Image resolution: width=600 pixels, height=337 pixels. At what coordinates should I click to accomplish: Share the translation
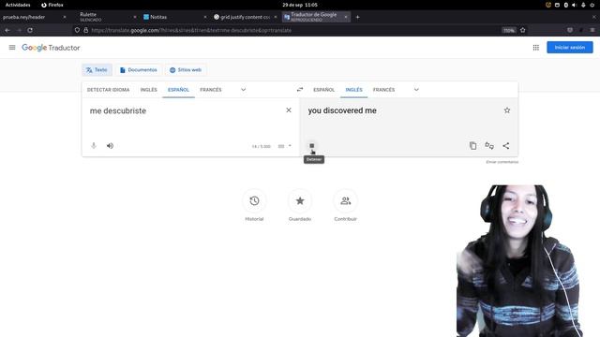506,146
